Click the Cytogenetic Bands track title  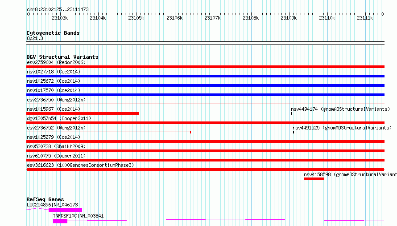click(x=53, y=33)
